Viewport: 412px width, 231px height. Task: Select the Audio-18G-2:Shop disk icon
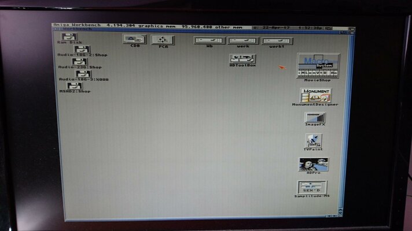83,50
